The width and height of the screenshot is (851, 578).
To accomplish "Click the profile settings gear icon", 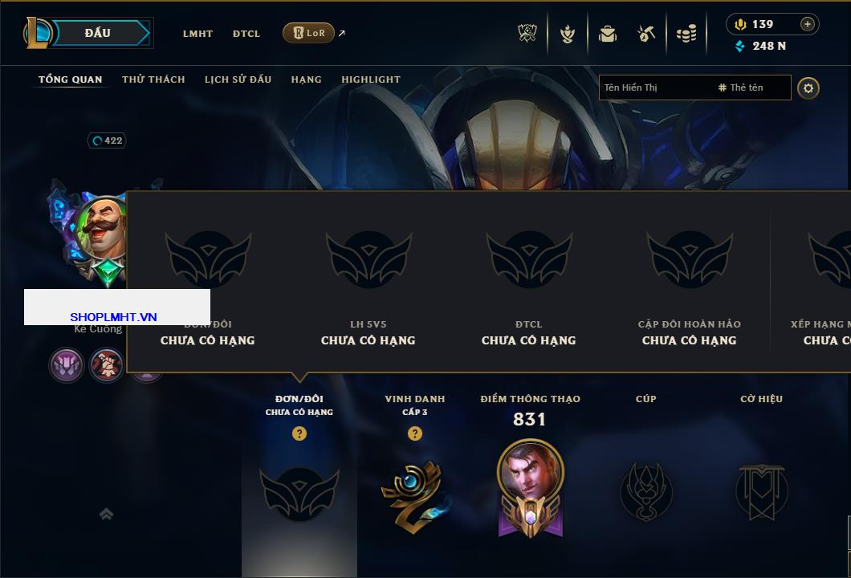I will pyautogui.click(x=808, y=88).
